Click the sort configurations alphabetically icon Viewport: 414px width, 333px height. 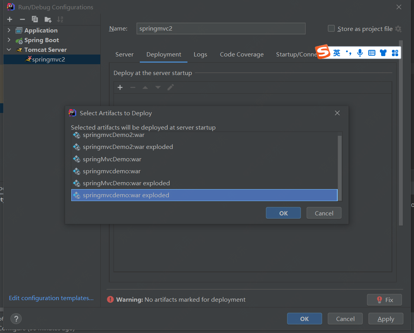click(60, 19)
